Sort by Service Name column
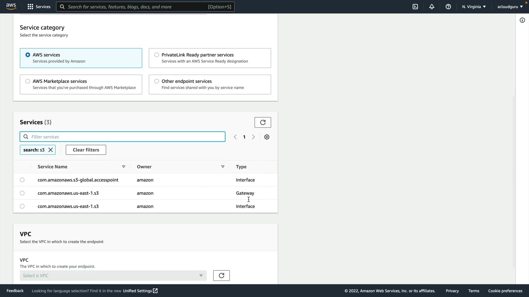The height and width of the screenshot is (297, 529). 123,167
